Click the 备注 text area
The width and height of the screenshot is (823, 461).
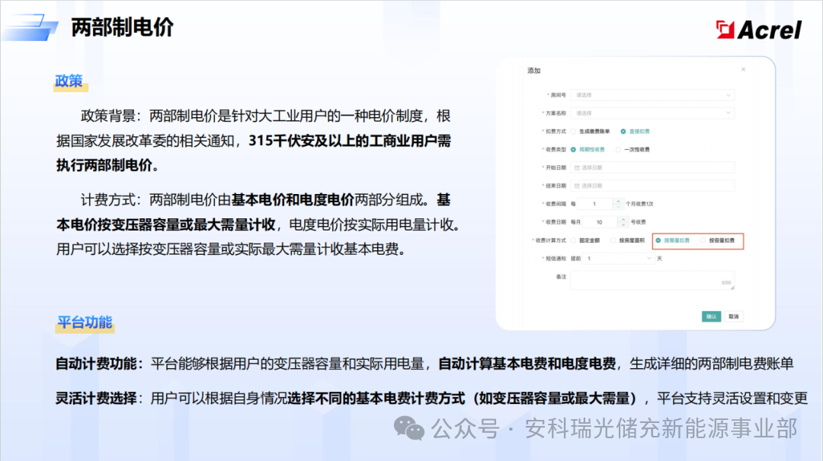pos(652,280)
